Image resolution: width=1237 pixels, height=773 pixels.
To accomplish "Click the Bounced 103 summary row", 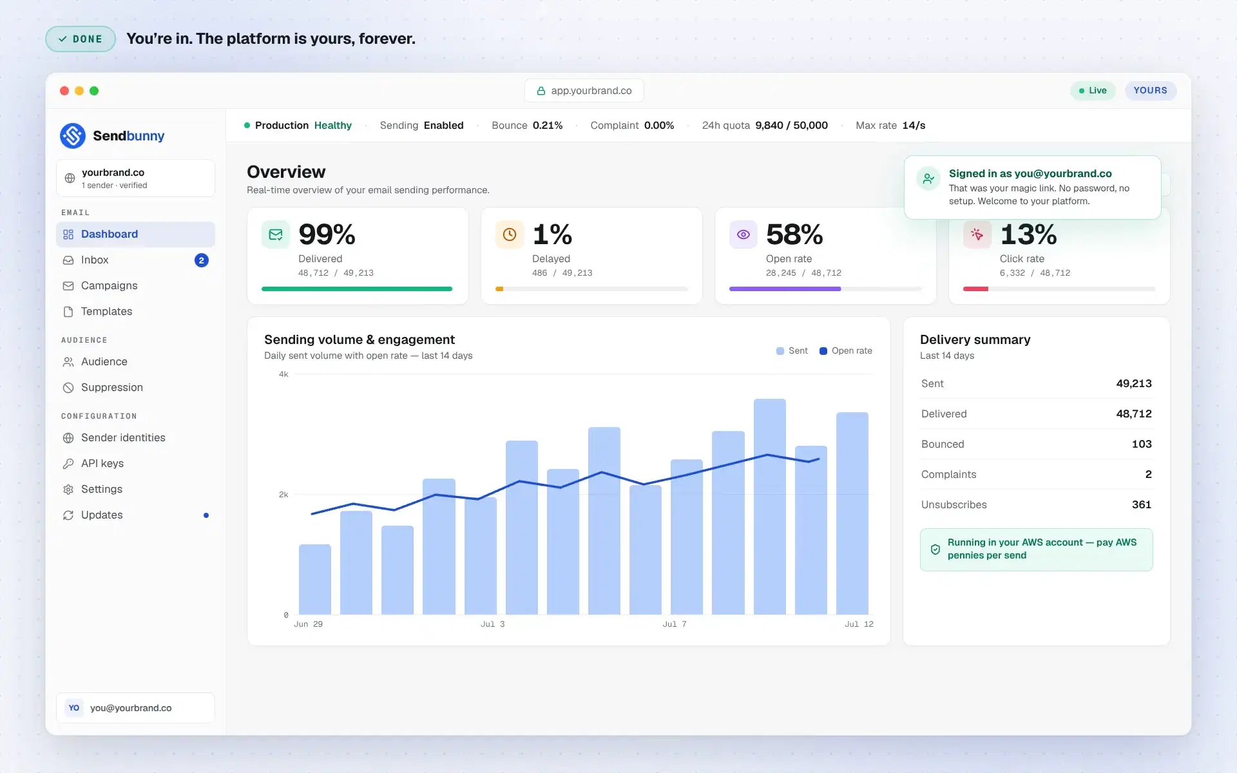I will [1037, 444].
